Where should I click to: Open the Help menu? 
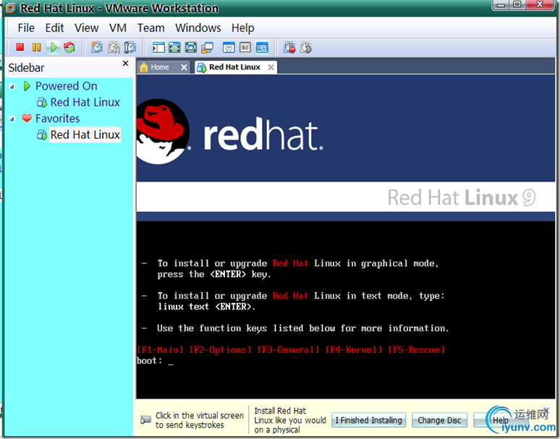pyautogui.click(x=243, y=27)
